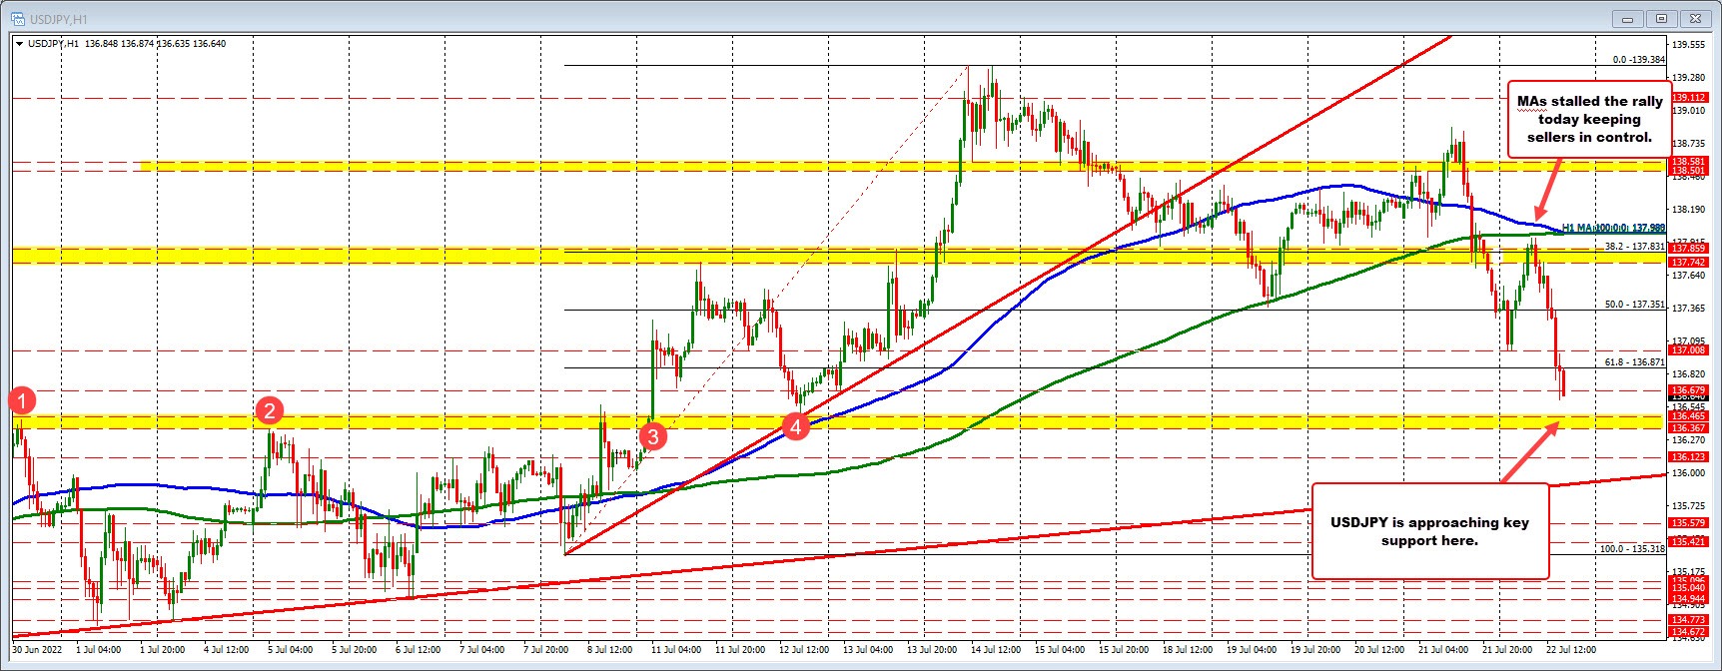This screenshot has width=1722, height=671.
Task: Minimize the USDJPY,H1 chart window
Action: coord(1629,19)
